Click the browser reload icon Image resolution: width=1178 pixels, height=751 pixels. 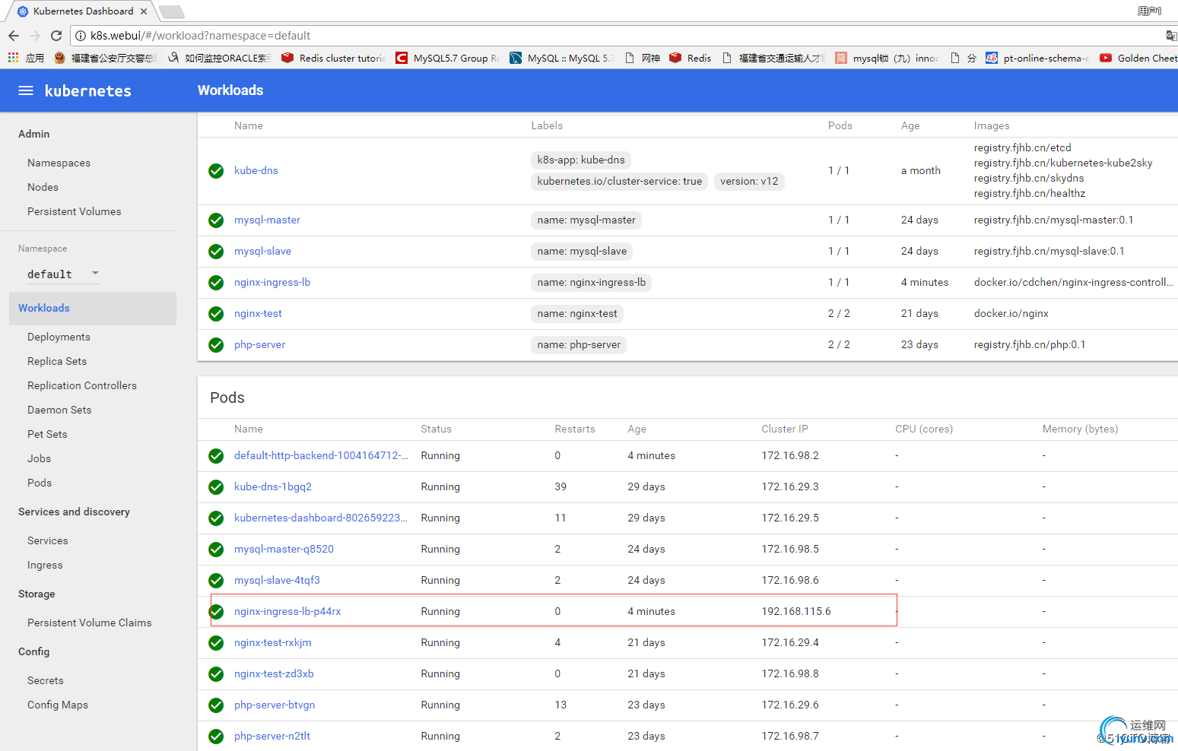pos(56,36)
